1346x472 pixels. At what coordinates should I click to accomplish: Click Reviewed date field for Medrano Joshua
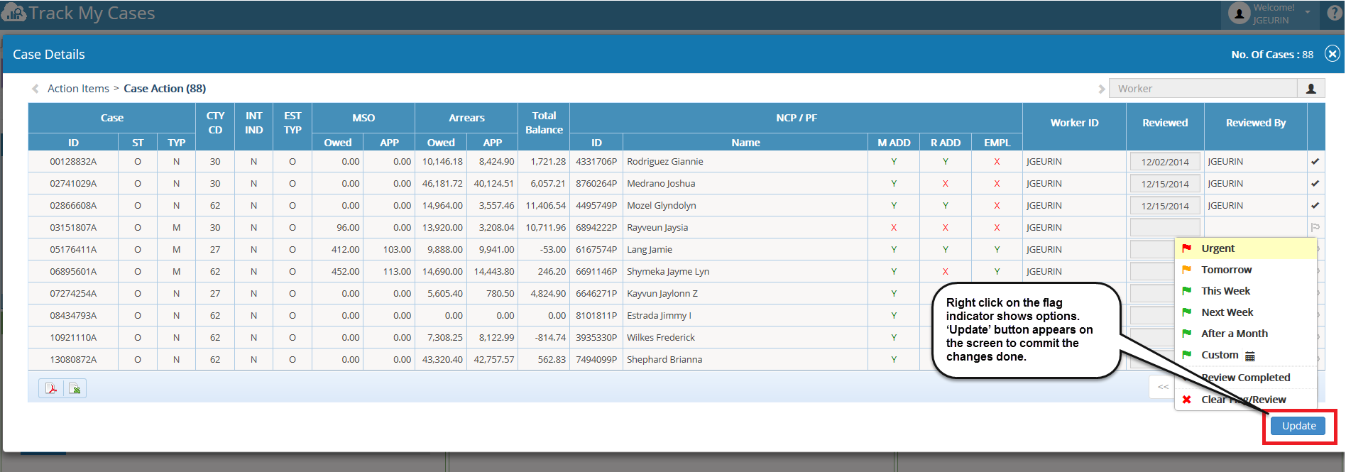(1165, 184)
